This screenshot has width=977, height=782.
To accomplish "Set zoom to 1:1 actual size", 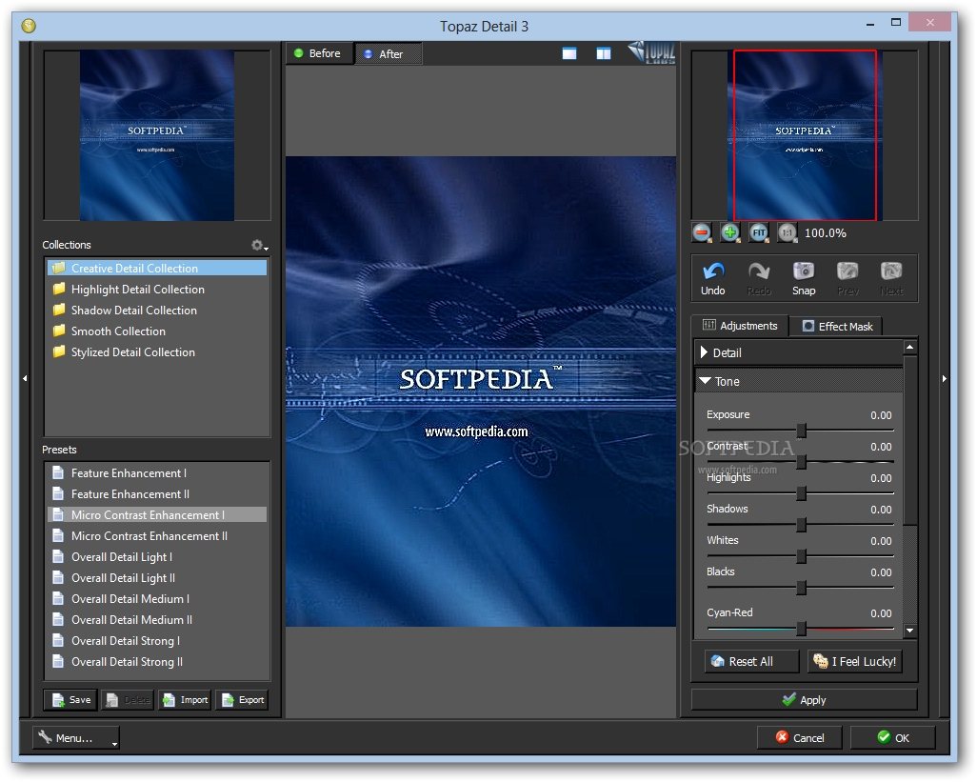I will click(787, 233).
